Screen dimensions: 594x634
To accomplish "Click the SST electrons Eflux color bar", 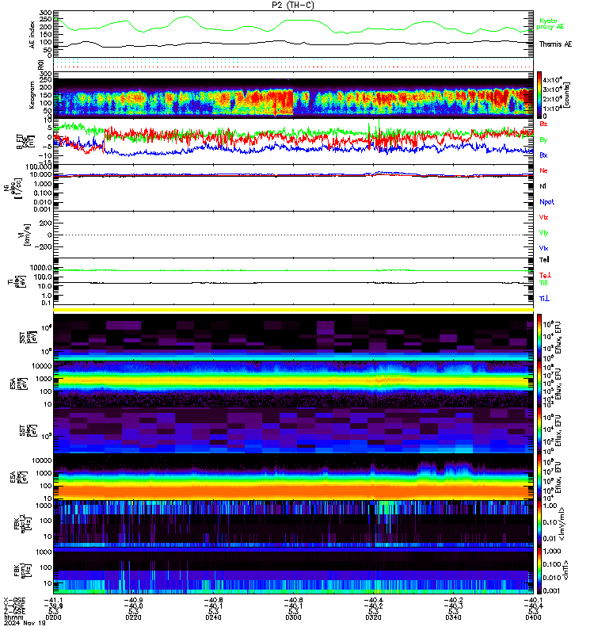I will point(539,430).
